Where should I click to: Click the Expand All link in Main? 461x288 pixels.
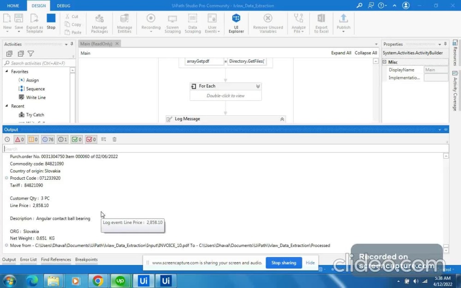pyautogui.click(x=341, y=53)
